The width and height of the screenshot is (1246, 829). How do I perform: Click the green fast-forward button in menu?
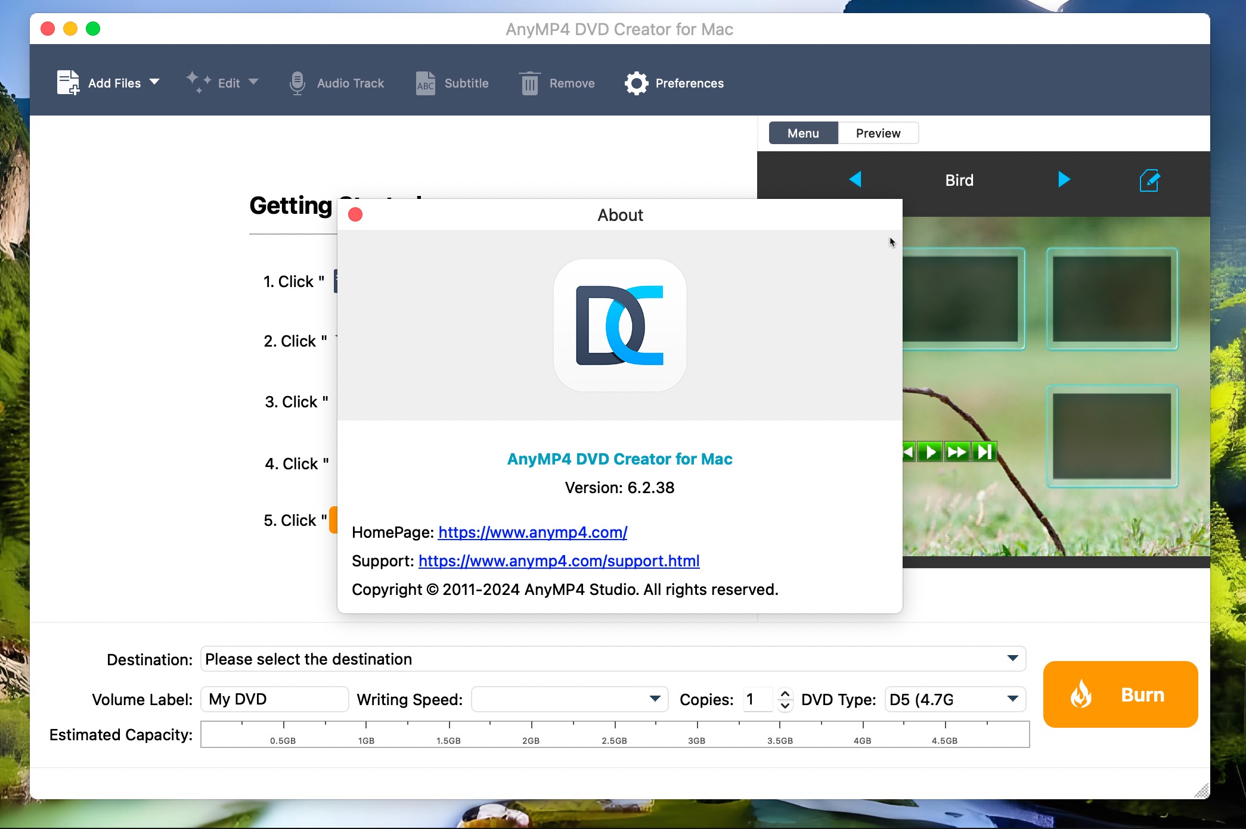pos(957,452)
